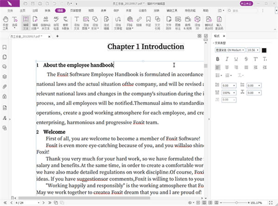Image resolution: width=278 pixels, height=206 pixels.
Task: Open the Select tool dropdown arrow
Action: tap(15, 28)
